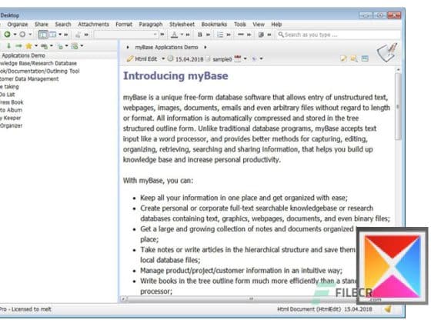
Task: Select Book/Documentation/Outlining Tool tree item
Action: [39, 71]
